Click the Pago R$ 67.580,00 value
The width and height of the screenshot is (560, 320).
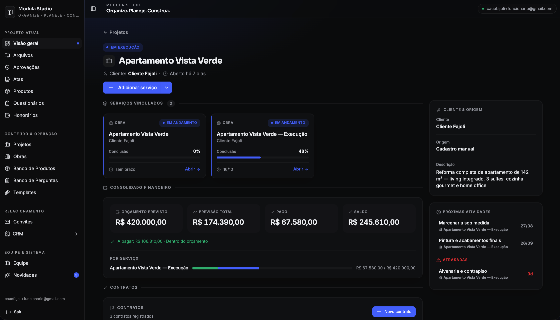294,222
